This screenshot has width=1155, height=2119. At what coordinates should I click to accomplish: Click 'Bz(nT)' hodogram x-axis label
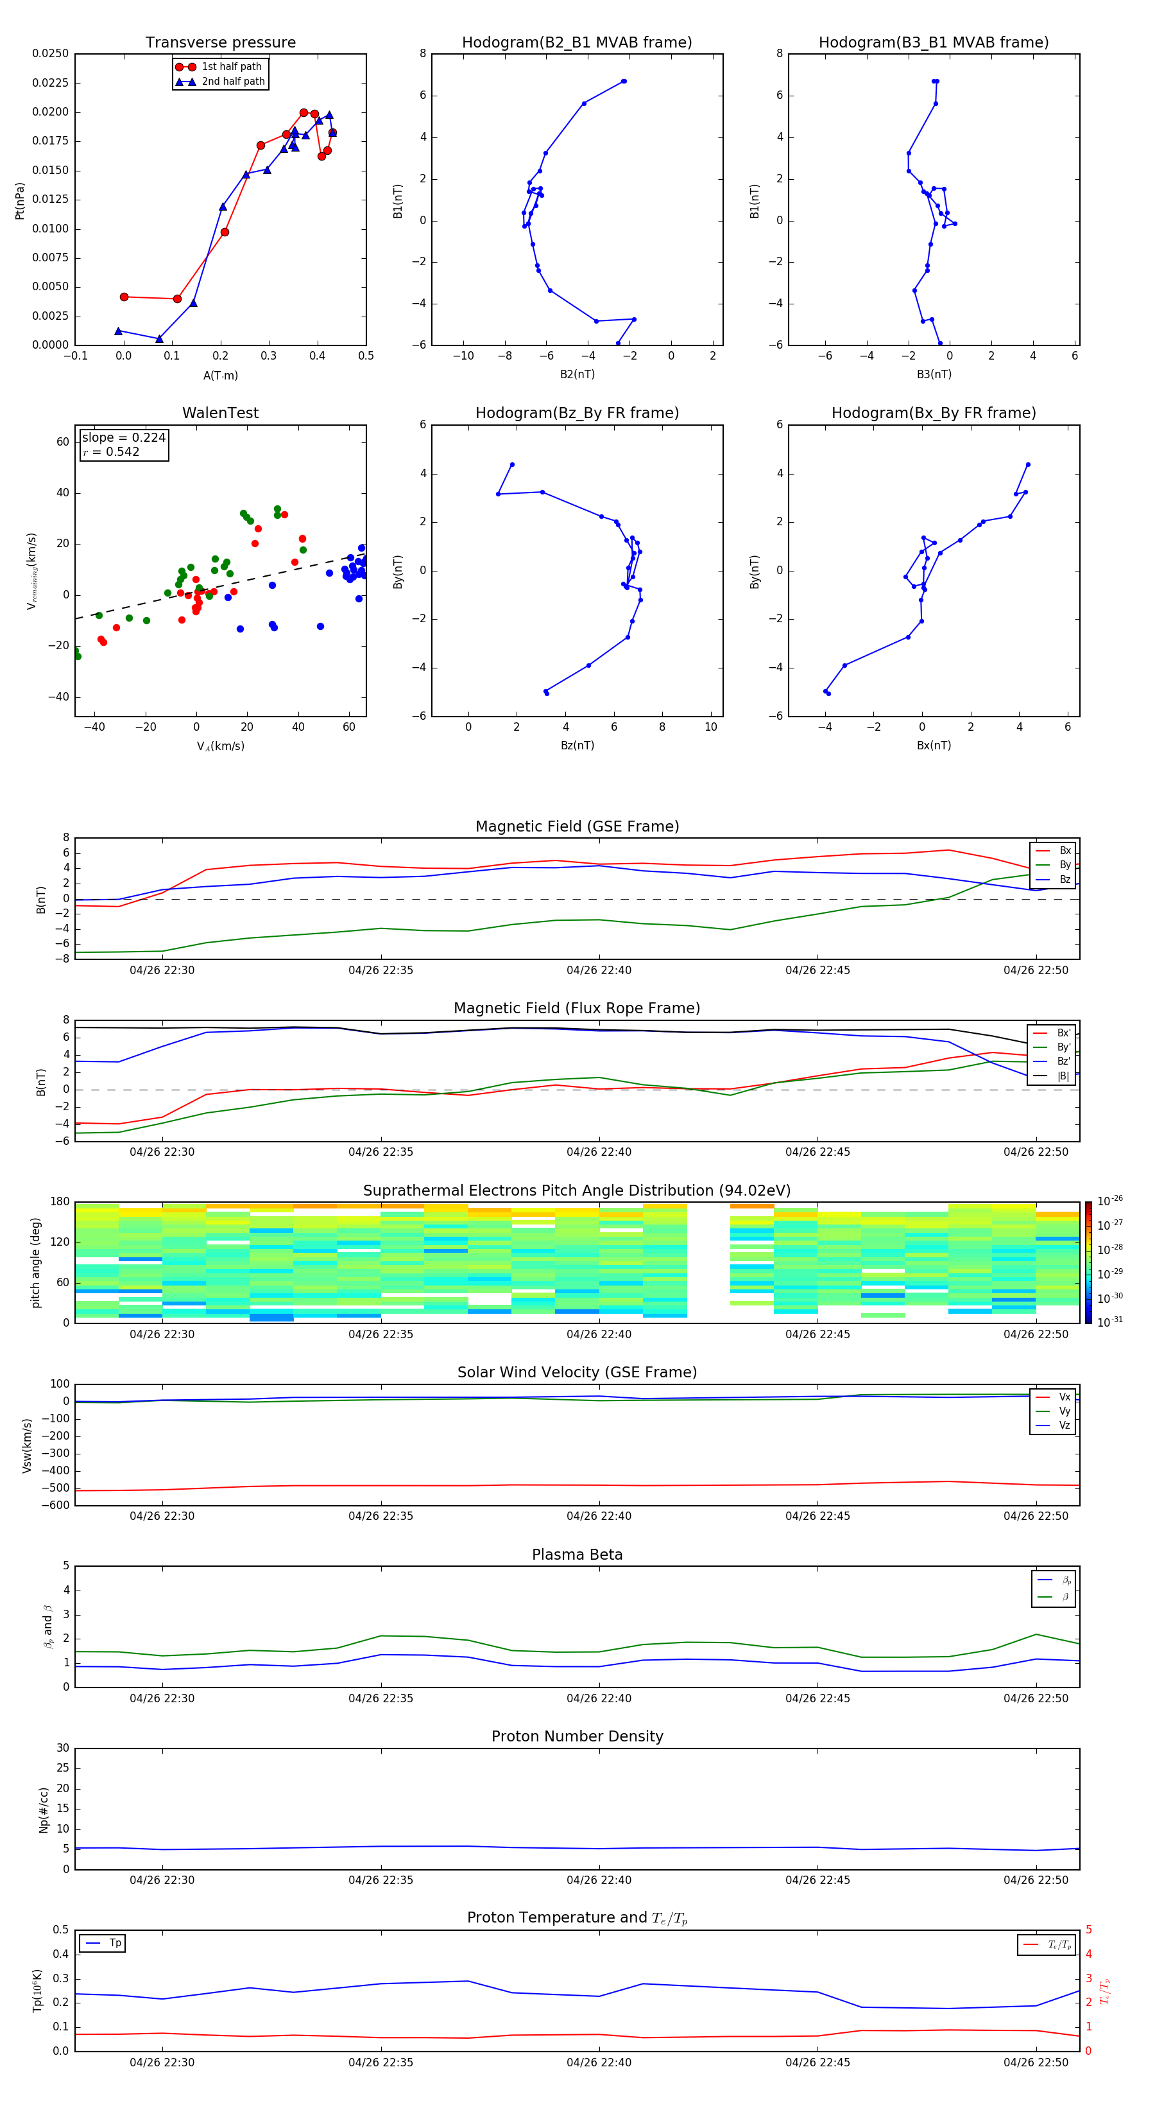577,746
